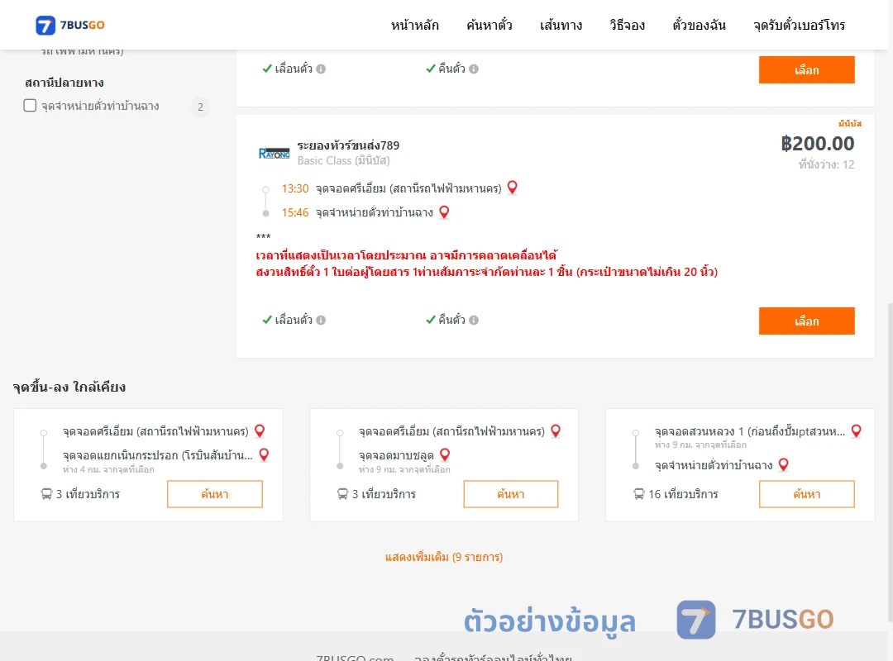Click info icon beside เลื่อนตั๋ว in ฿200 trip
The image size is (893, 661).
[321, 320]
